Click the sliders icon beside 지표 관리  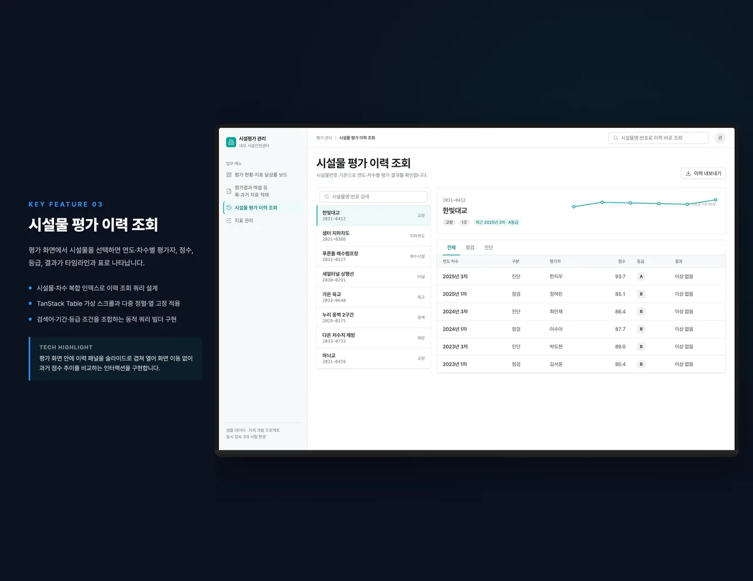pos(229,221)
